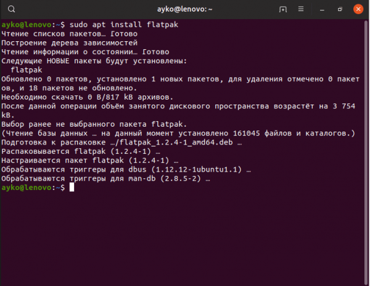Click 'Подготовка к распаковке' line
Image resolution: width=370 pixels, height=286 pixels.
click(121, 142)
